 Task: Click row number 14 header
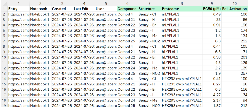[4, 79]
